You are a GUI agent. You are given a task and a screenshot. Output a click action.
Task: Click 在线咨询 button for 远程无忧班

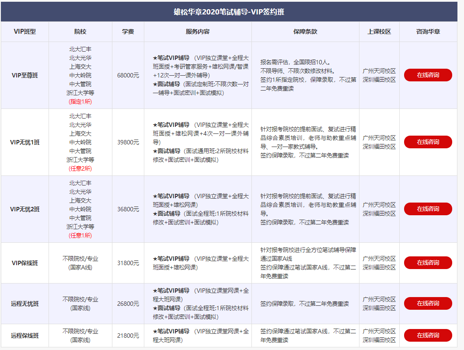click(x=428, y=303)
